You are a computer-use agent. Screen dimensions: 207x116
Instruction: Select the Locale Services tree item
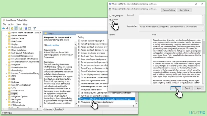click(18, 91)
